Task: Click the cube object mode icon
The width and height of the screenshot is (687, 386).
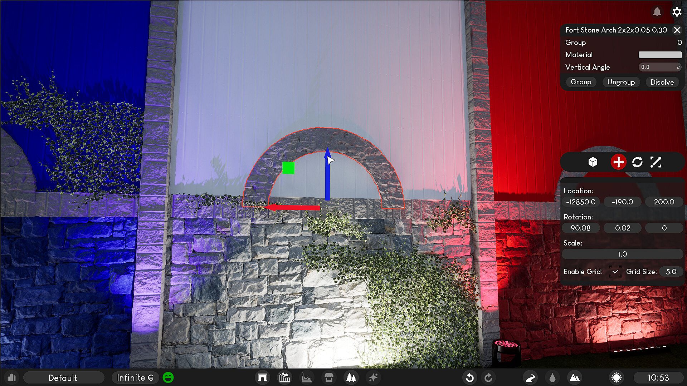Action: (593, 162)
